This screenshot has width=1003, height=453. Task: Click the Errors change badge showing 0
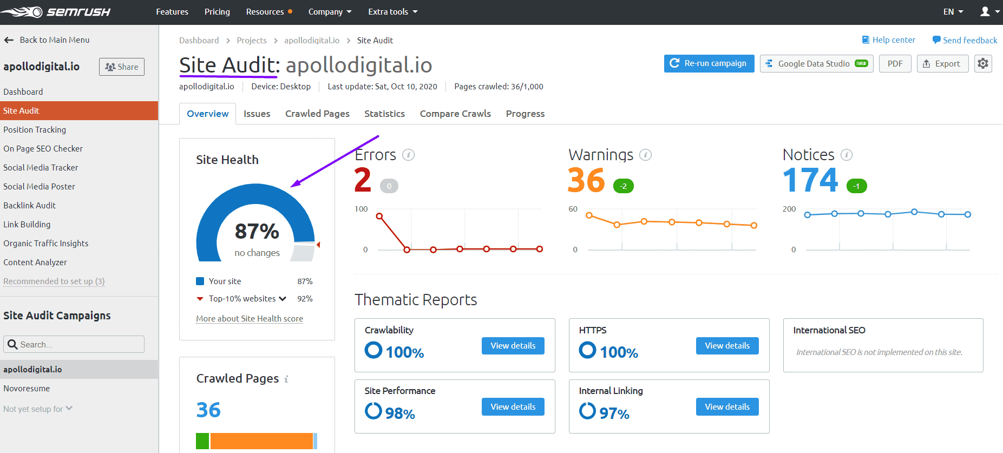tap(389, 186)
